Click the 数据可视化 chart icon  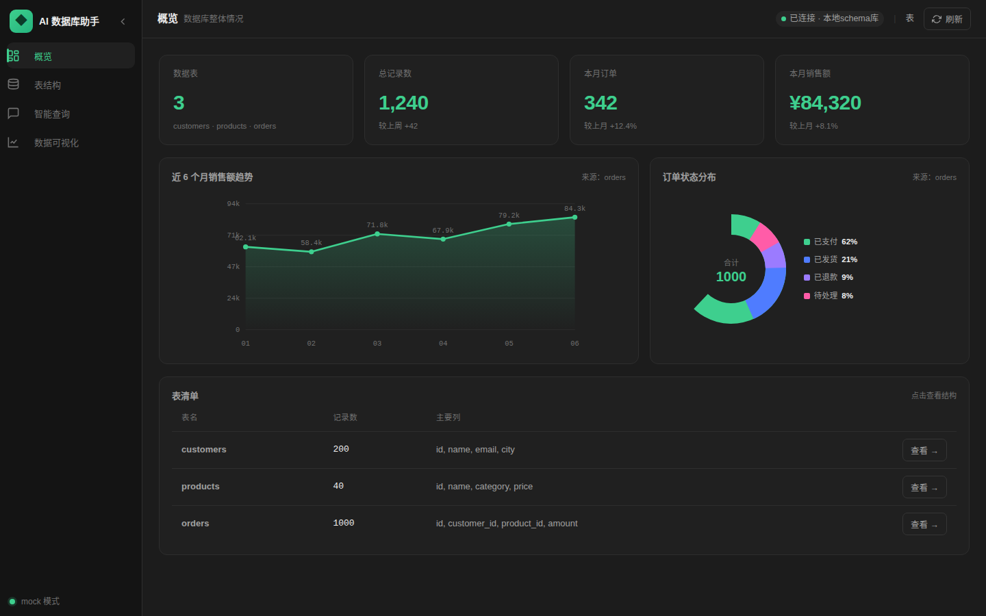tap(13, 142)
